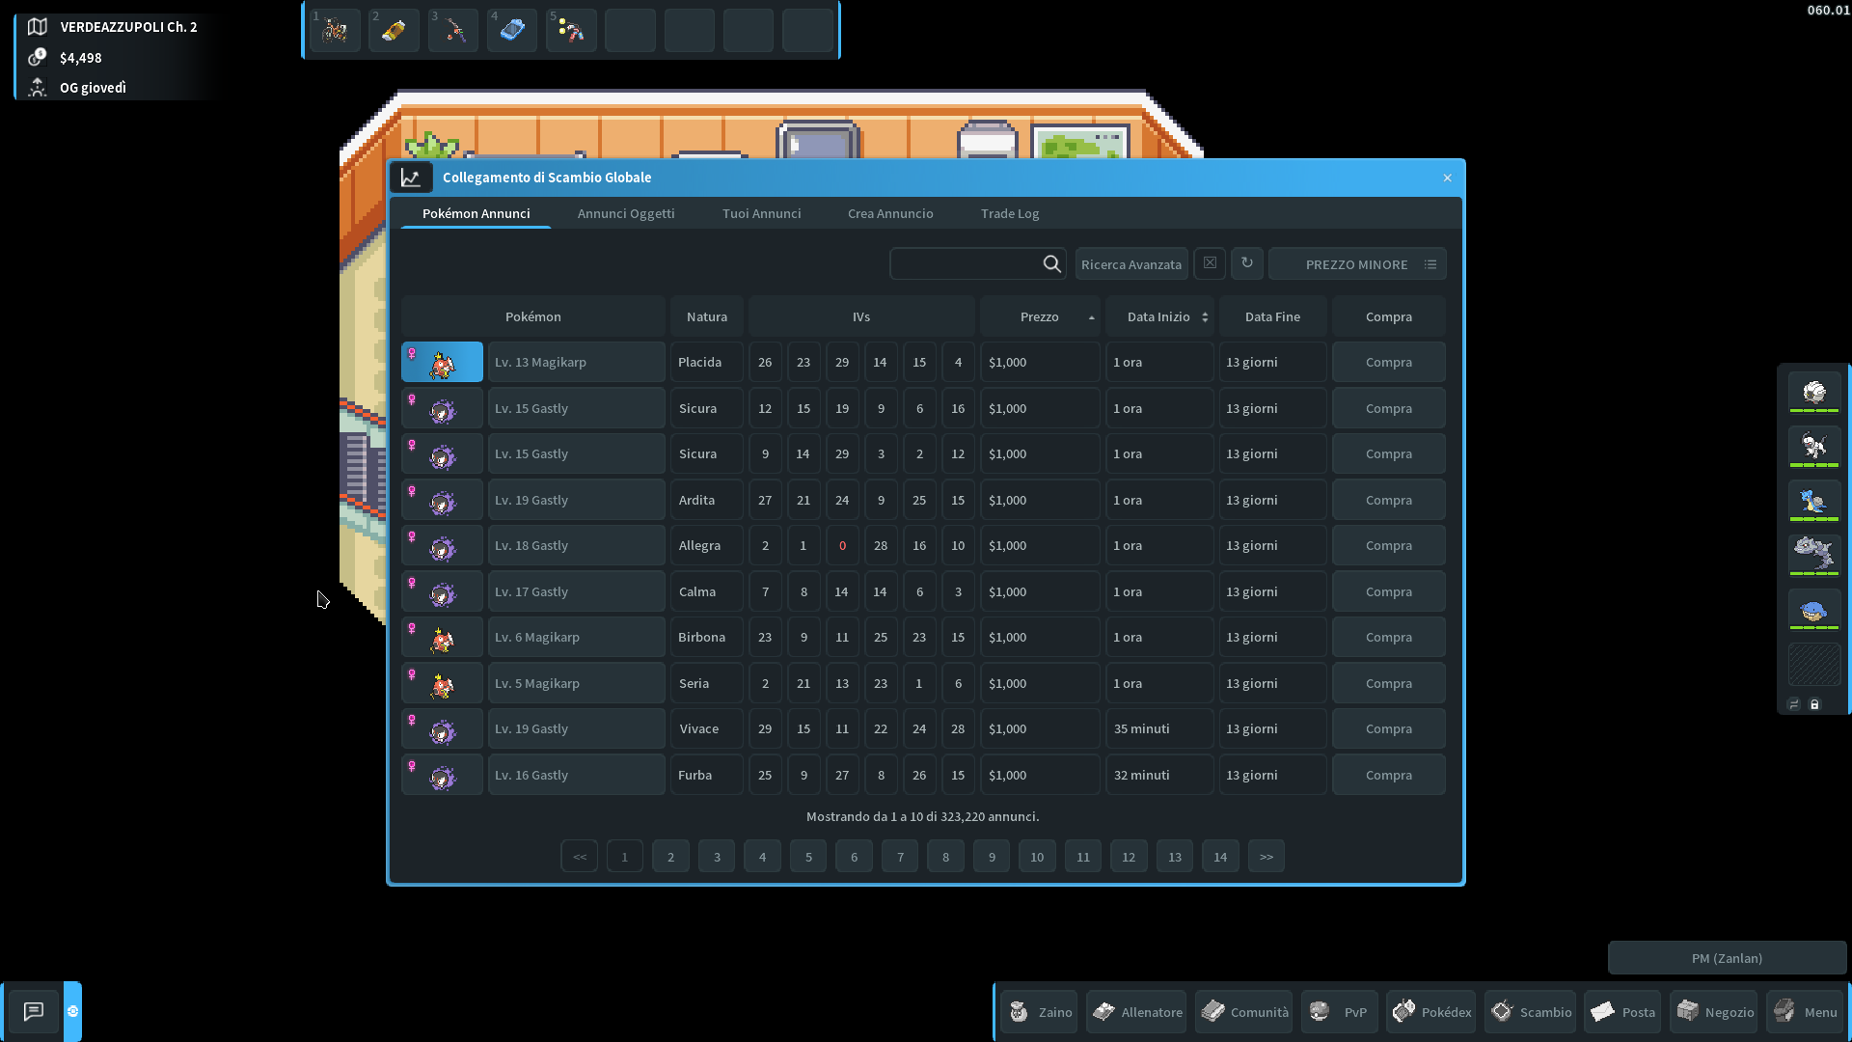Select the Lv. 17 Gastly row name
The height and width of the screenshot is (1042, 1852).
coord(576,591)
